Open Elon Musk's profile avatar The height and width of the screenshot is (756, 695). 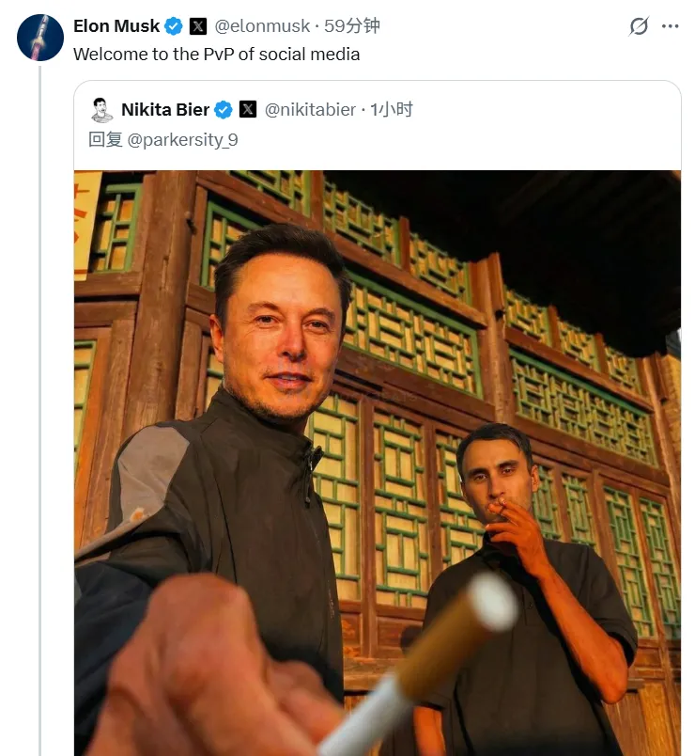pos(39,38)
